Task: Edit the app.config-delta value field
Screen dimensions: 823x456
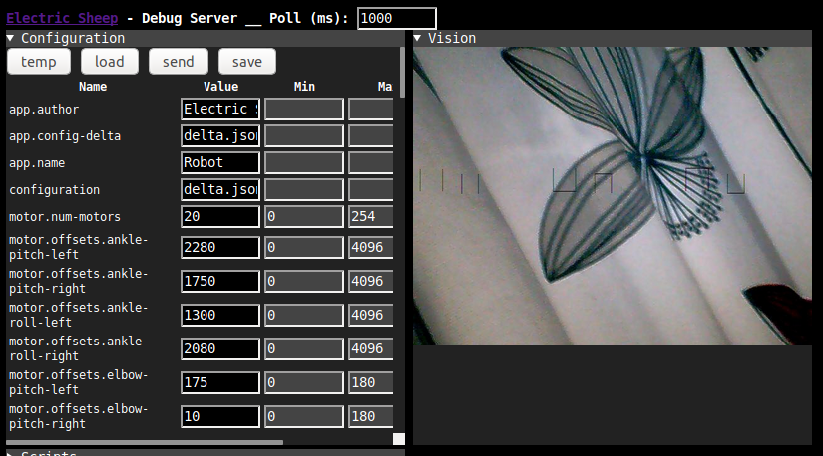Action: pos(220,135)
